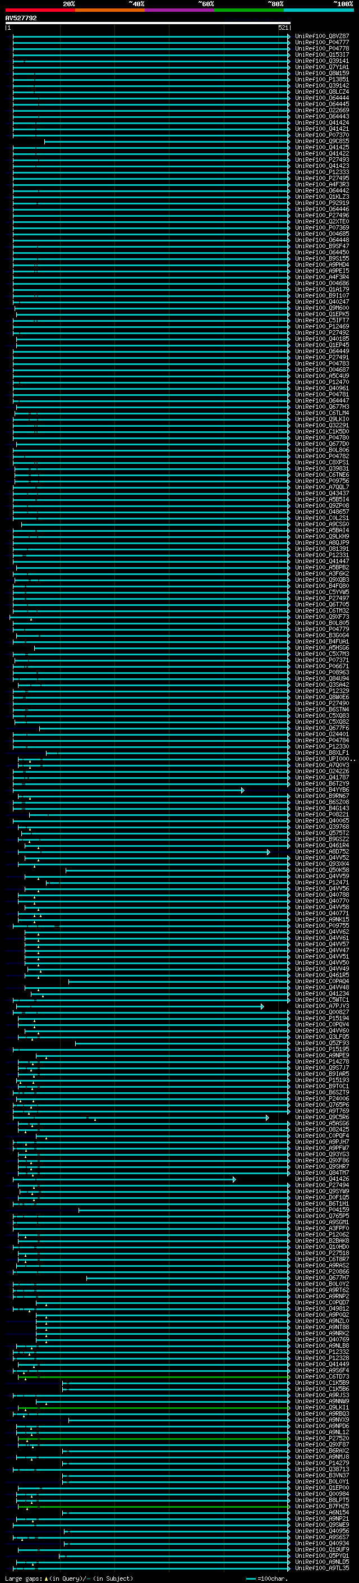Click the red 20% identity legend segment
Image resolution: width=359 pixels, height=1583 pixels.
click(40, 10)
